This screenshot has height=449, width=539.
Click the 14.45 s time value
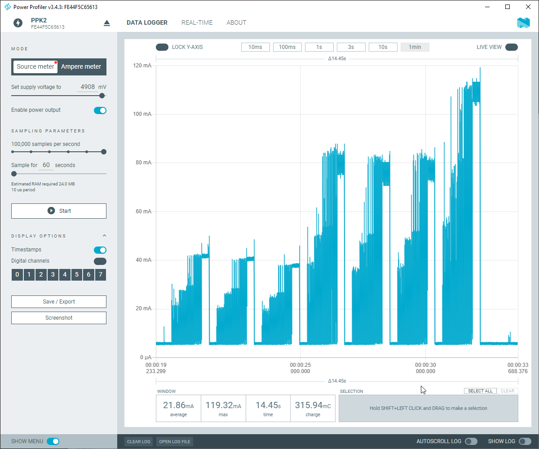click(268, 405)
